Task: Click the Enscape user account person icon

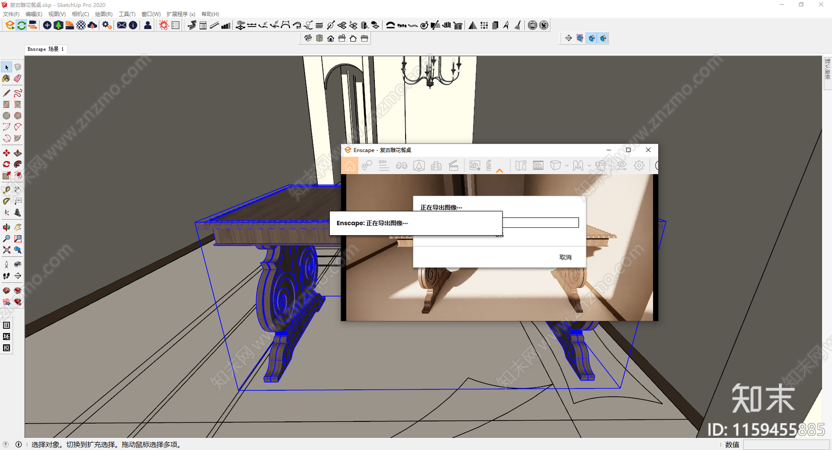Action: (x=148, y=25)
